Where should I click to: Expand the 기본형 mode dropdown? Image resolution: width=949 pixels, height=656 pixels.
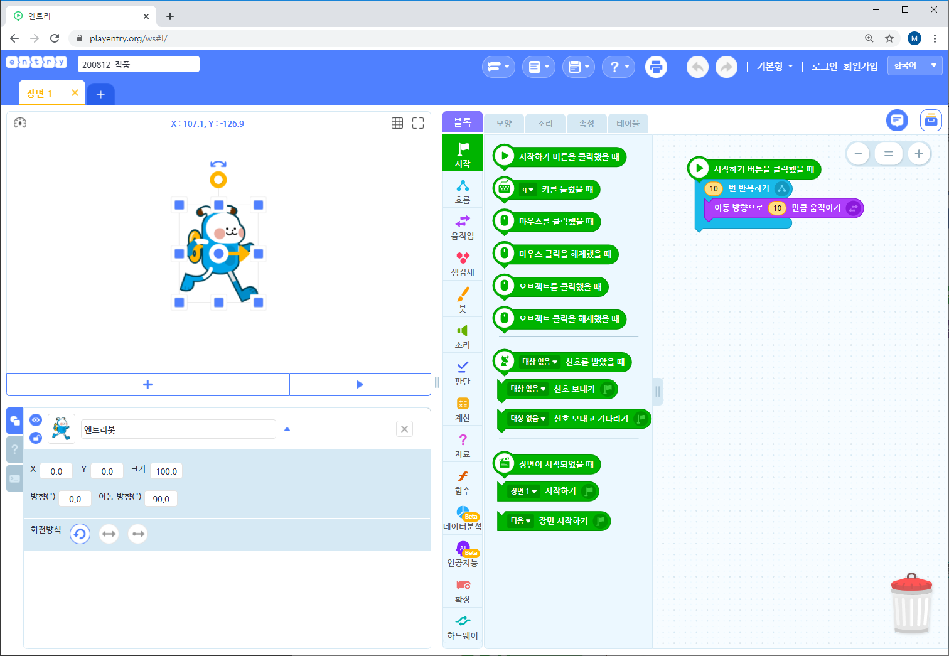(775, 67)
